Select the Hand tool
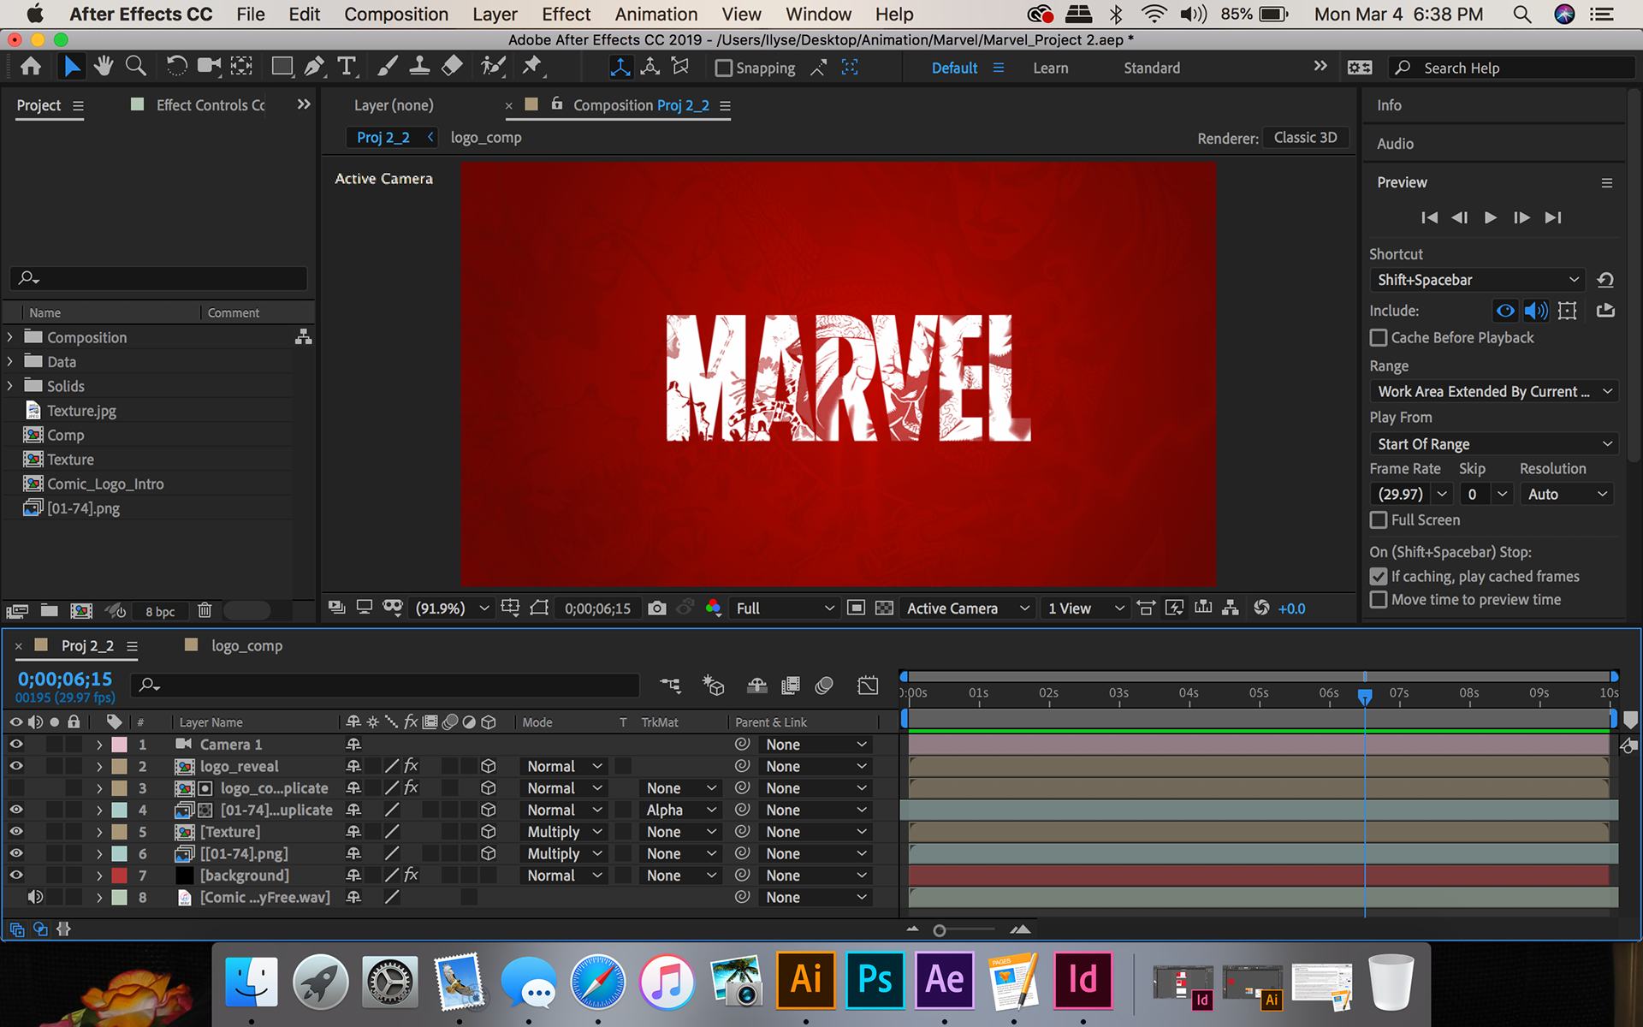Viewport: 1643px width, 1027px height. (x=104, y=67)
